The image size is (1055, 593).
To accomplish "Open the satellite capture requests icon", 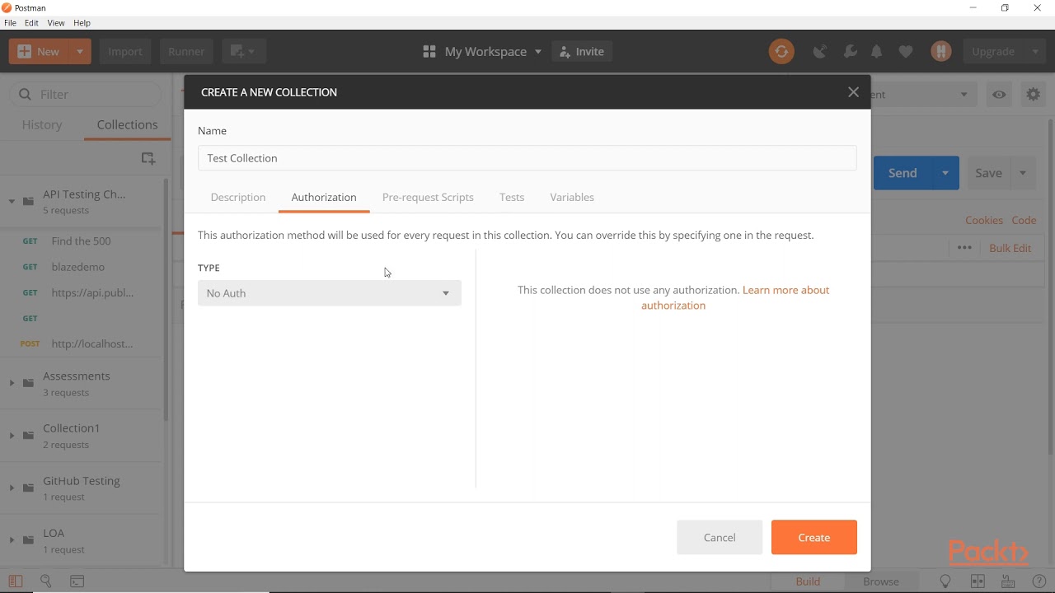I will (x=819, y=51).
